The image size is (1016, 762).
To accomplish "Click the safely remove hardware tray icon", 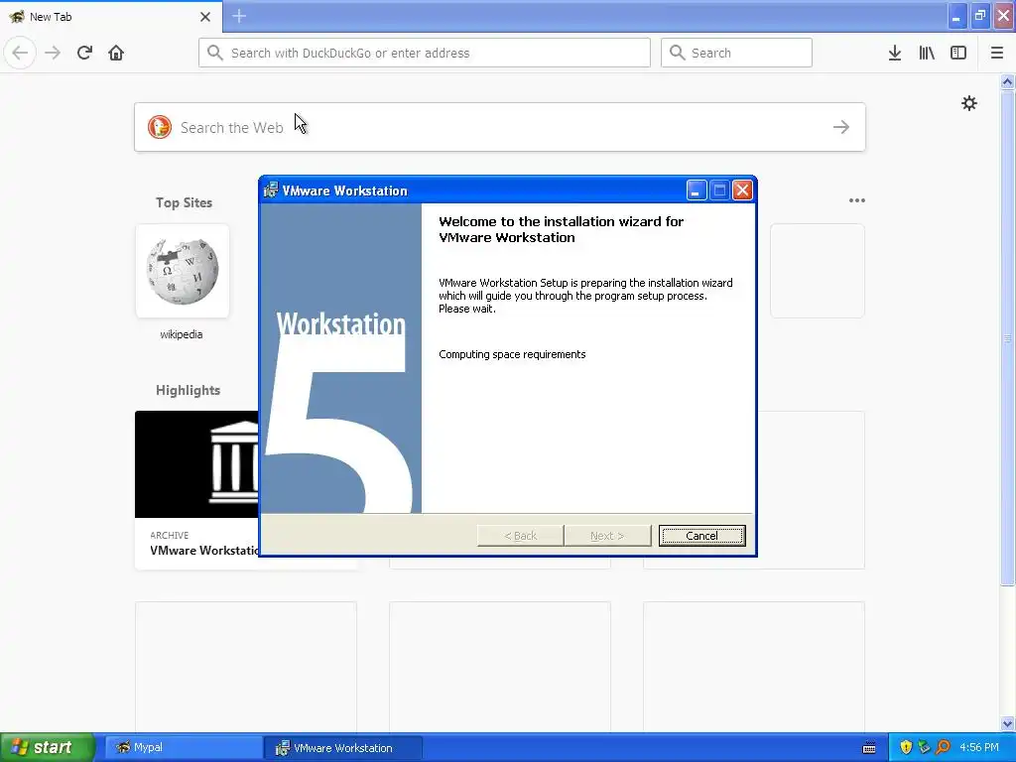I will pos(924,747).
